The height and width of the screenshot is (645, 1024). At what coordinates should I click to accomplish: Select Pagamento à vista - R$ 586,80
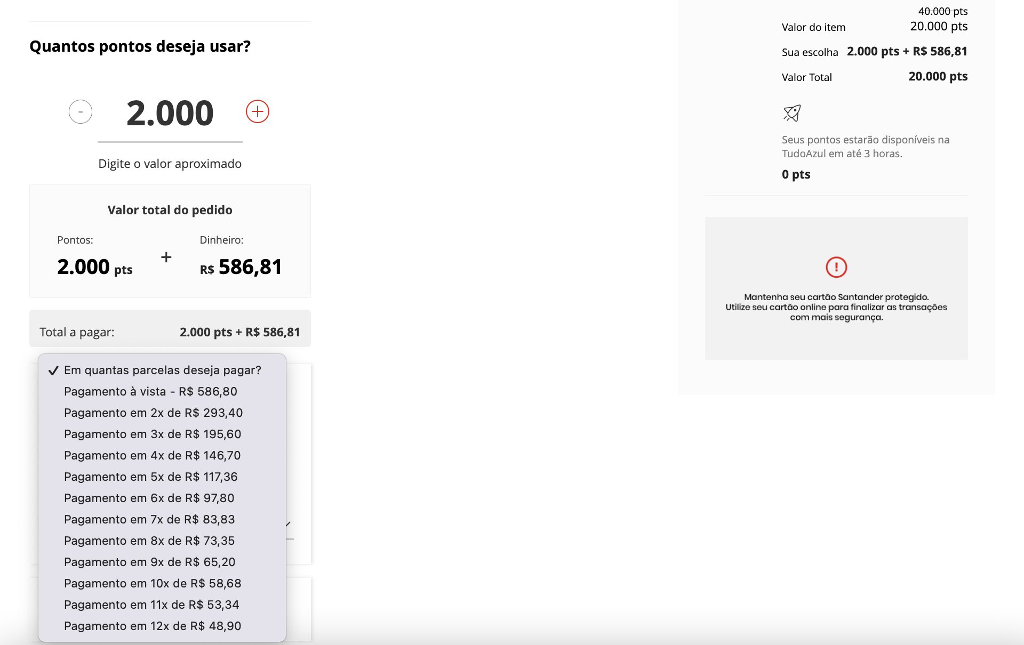[x=162, y=391]
